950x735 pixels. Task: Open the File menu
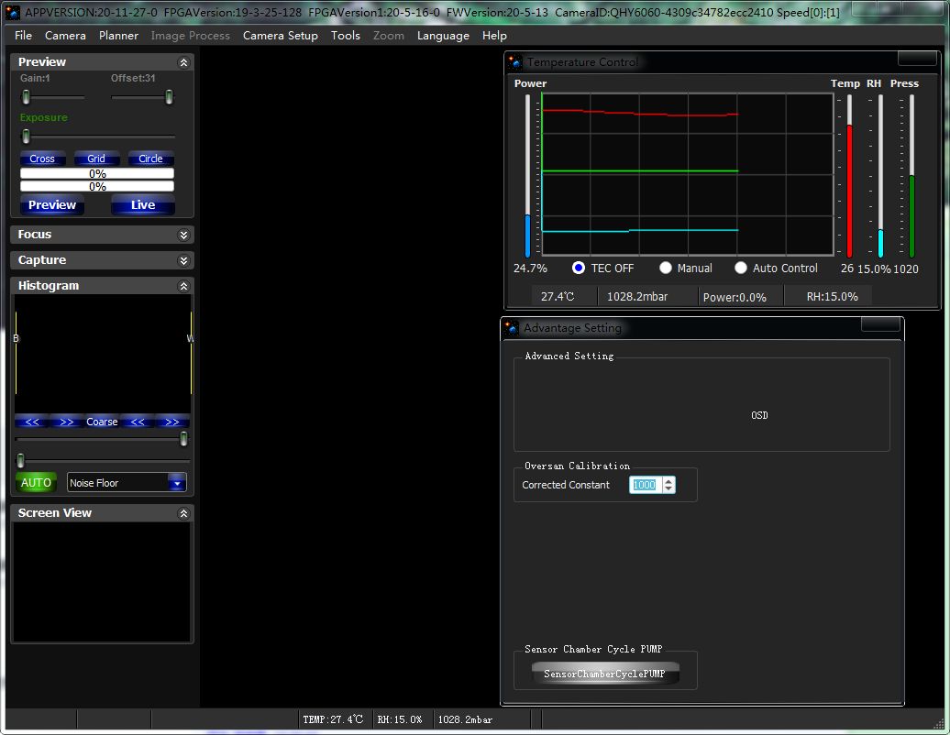coord(23,36)
